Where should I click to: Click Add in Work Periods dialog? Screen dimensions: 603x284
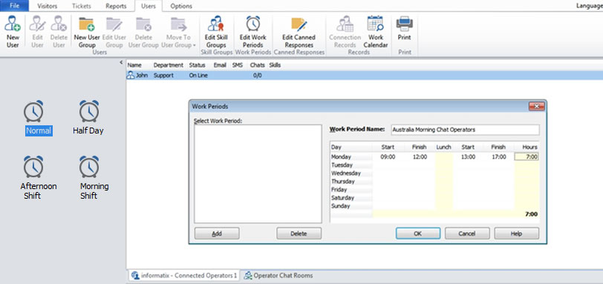click(217, 234)
